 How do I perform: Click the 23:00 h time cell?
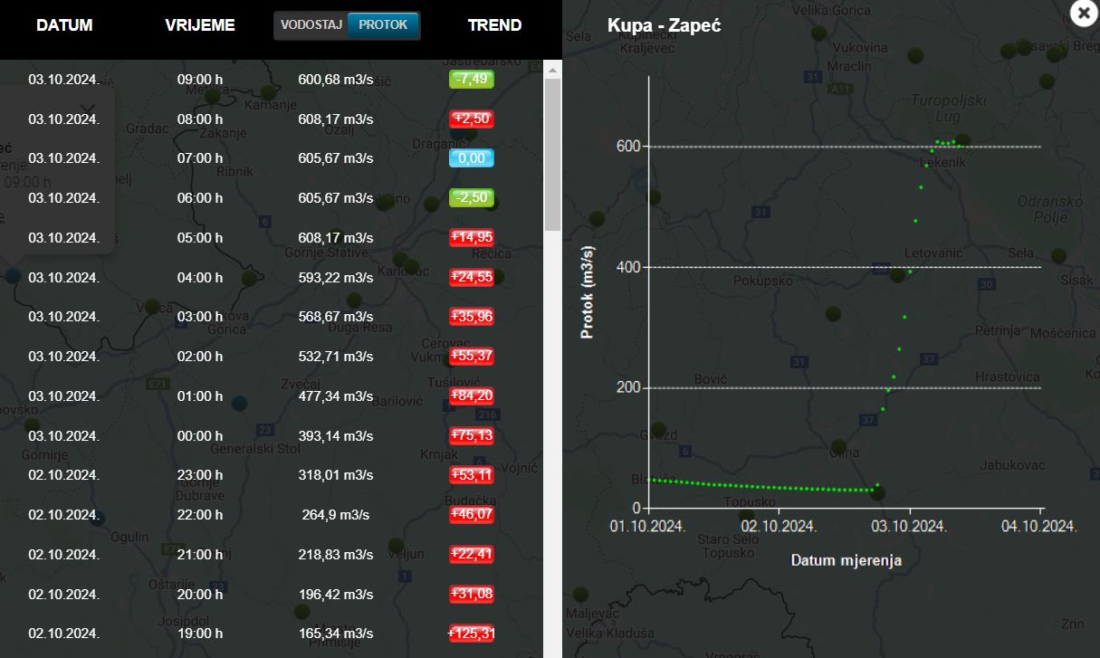point(200,475)
